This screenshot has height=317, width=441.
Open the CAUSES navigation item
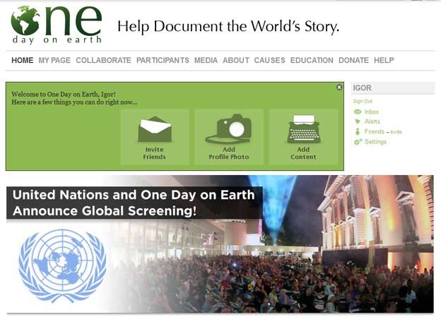click(x=269, y=60)
